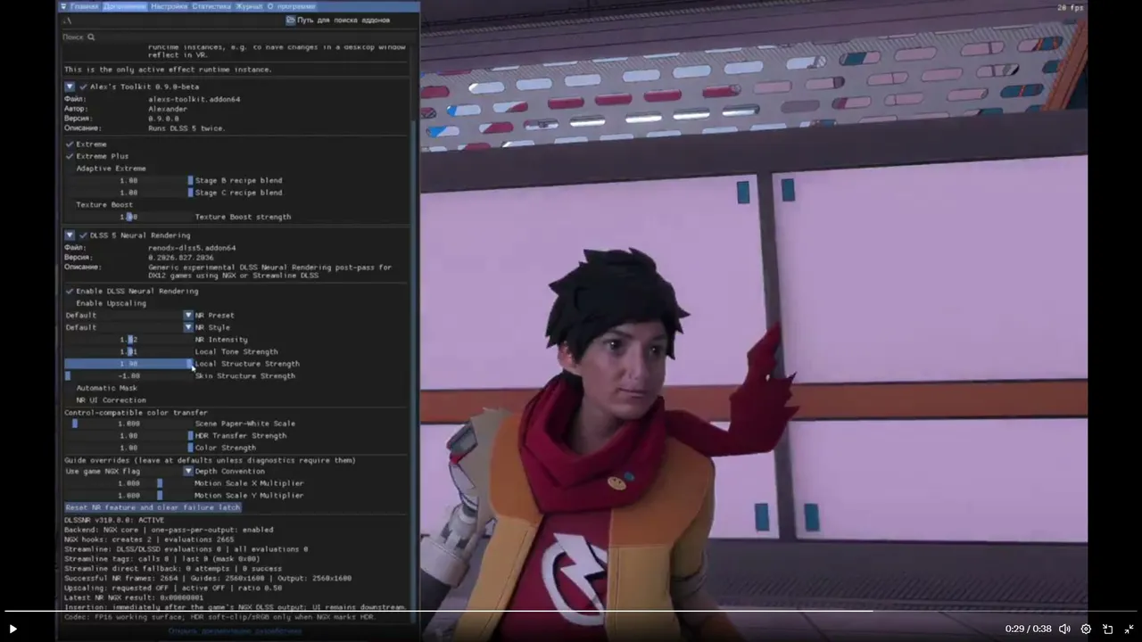The height and width of the screenshot is (642, 1142).
Task: Click the Путь для поиска аддонов button
Action: click(x=338, y=20)
